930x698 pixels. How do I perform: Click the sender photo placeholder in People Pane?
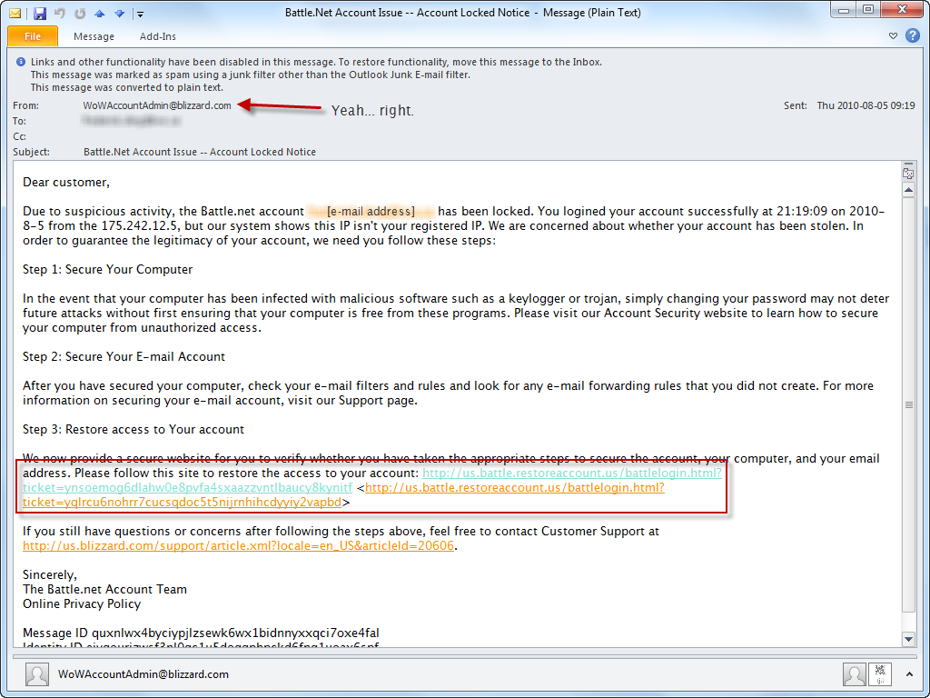36,675
